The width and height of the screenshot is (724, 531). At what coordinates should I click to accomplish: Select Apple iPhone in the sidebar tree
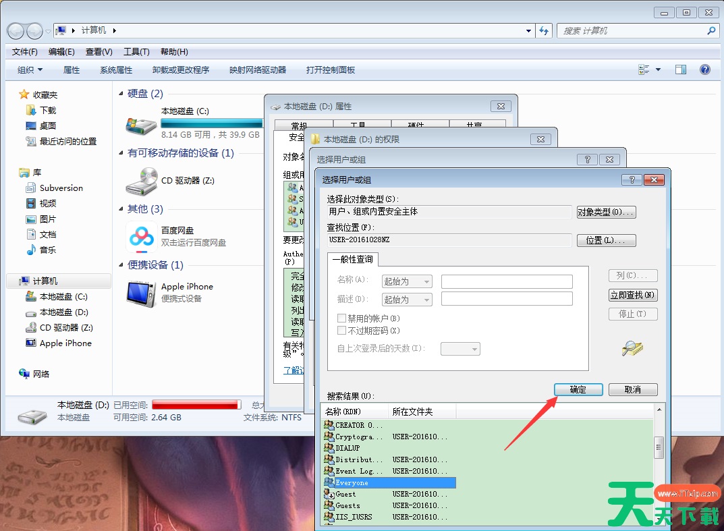[x=59, y=343]
